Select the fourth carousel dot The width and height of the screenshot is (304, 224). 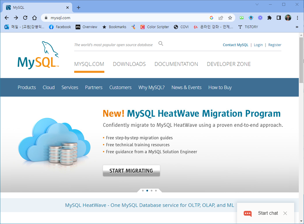[156, 191]
